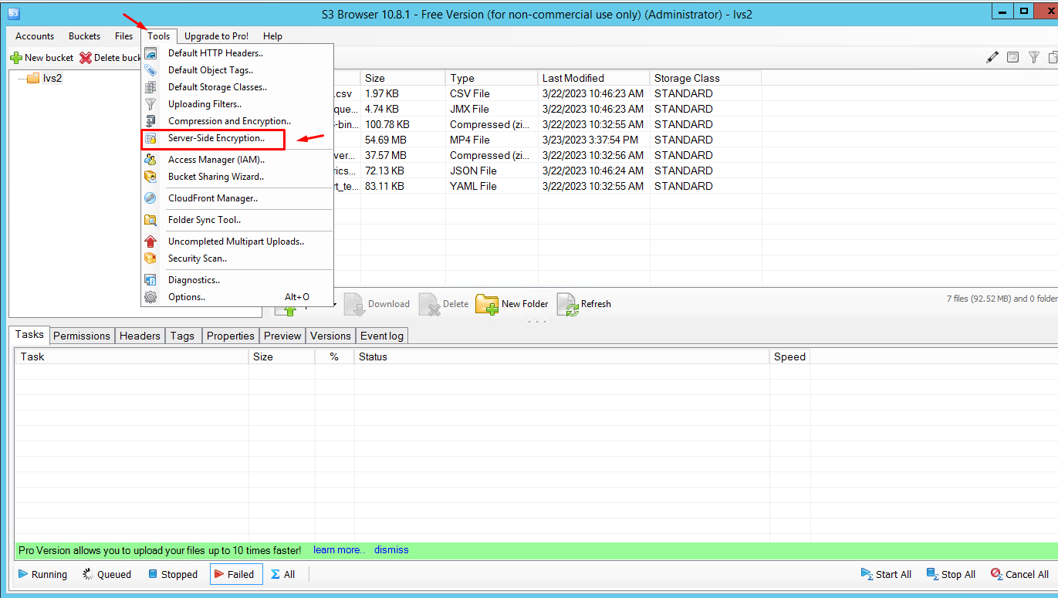The width and height of the screenshot is (1058, 598).
Task: Click the Folder Sync Tool icon
Action: coord(150,220)
